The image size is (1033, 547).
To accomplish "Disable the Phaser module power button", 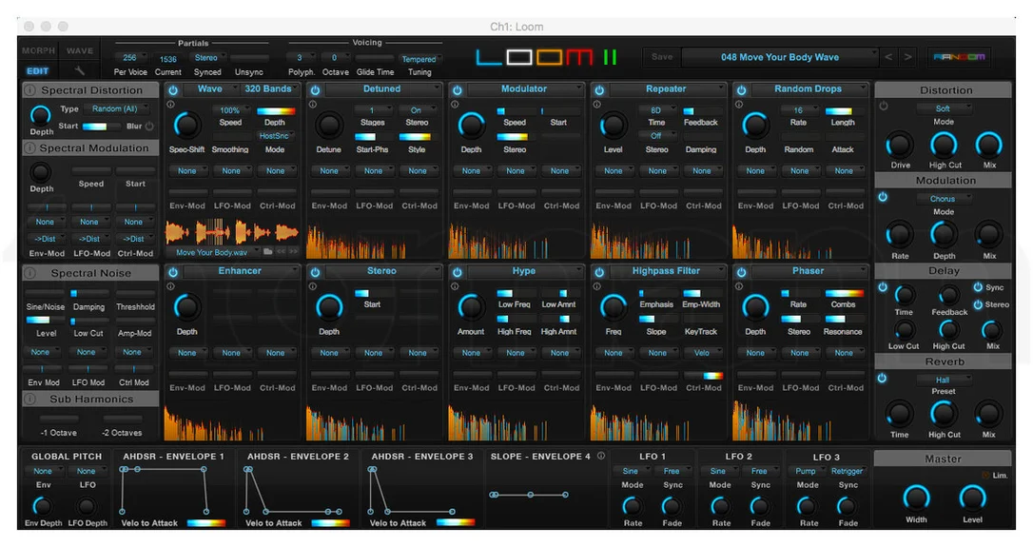I will pos(742,271).
